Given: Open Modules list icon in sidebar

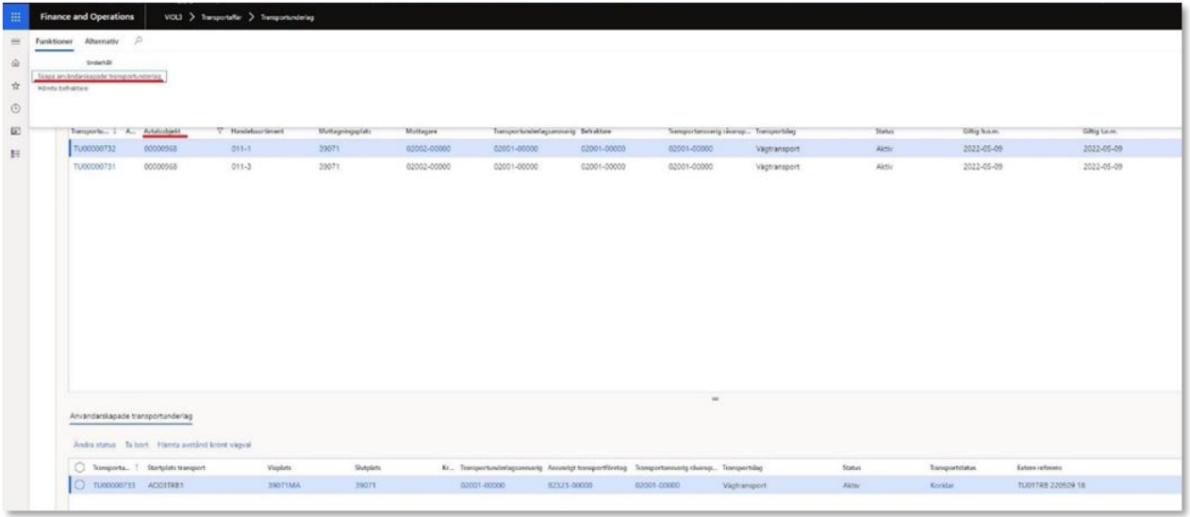Looking at the screenshot, I should click(x=16, y=151).
